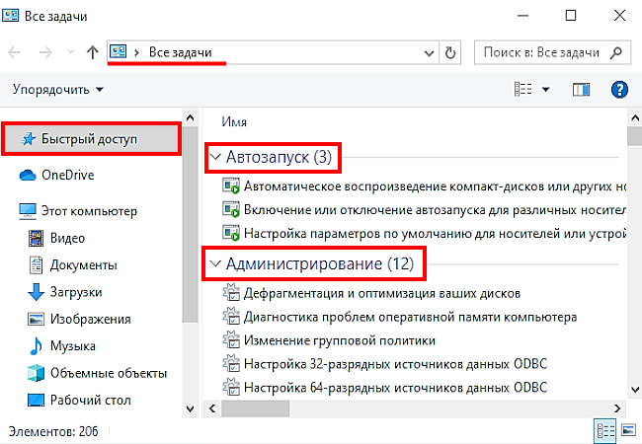The width and height of the screenshot is (642, 444).
Task: Open 'Настройка 64-разрядных источников данных ODBC'
Action: click(385, 387)
